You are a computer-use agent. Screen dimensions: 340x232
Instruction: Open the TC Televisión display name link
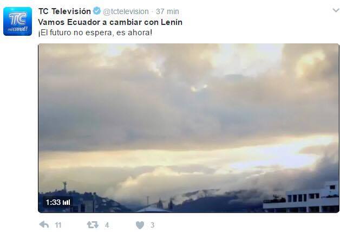pos(64,11)
